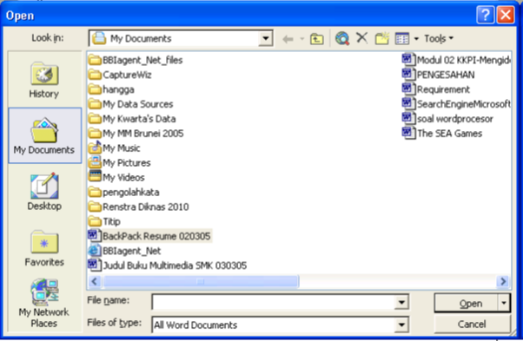
Task: Click the horizontal scrollbar thumb
Action: tap(202, 282)
